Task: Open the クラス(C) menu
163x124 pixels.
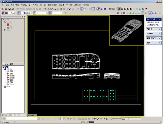Action: (x=35, y=5)
